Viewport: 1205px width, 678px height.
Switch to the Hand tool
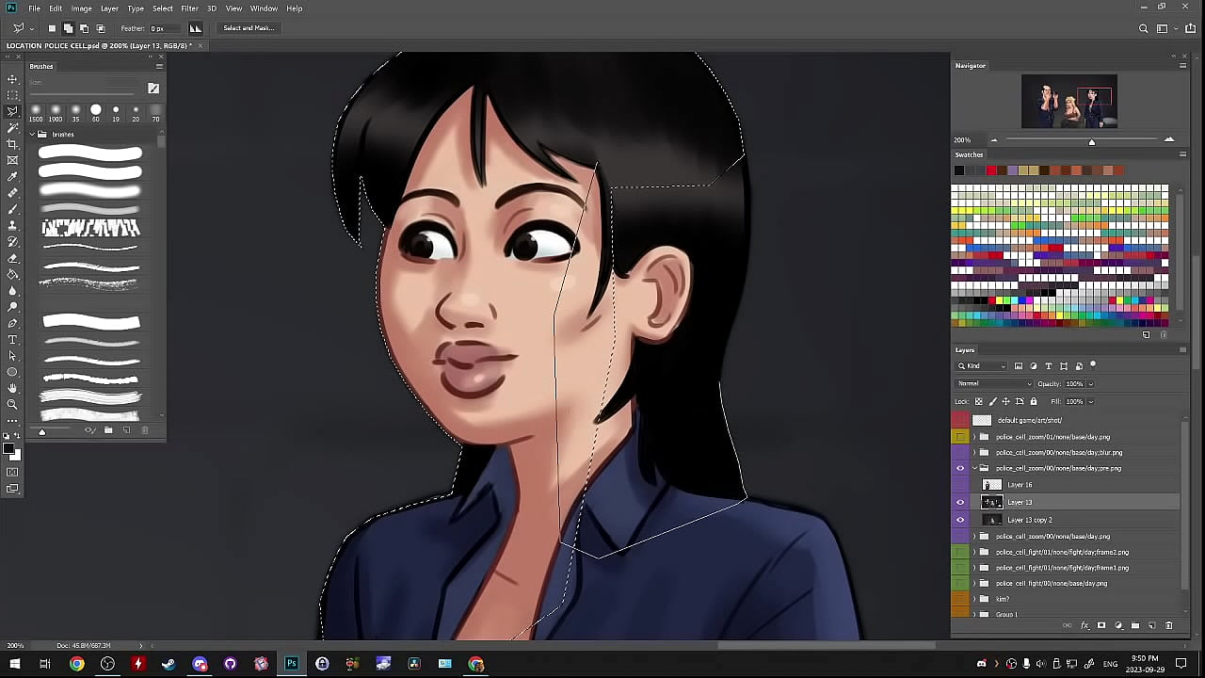pyautogui.click(x=12, y=388)
